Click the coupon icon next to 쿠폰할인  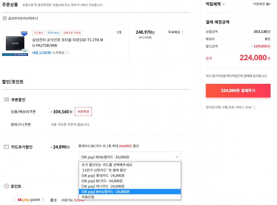(x=6, y=100)
